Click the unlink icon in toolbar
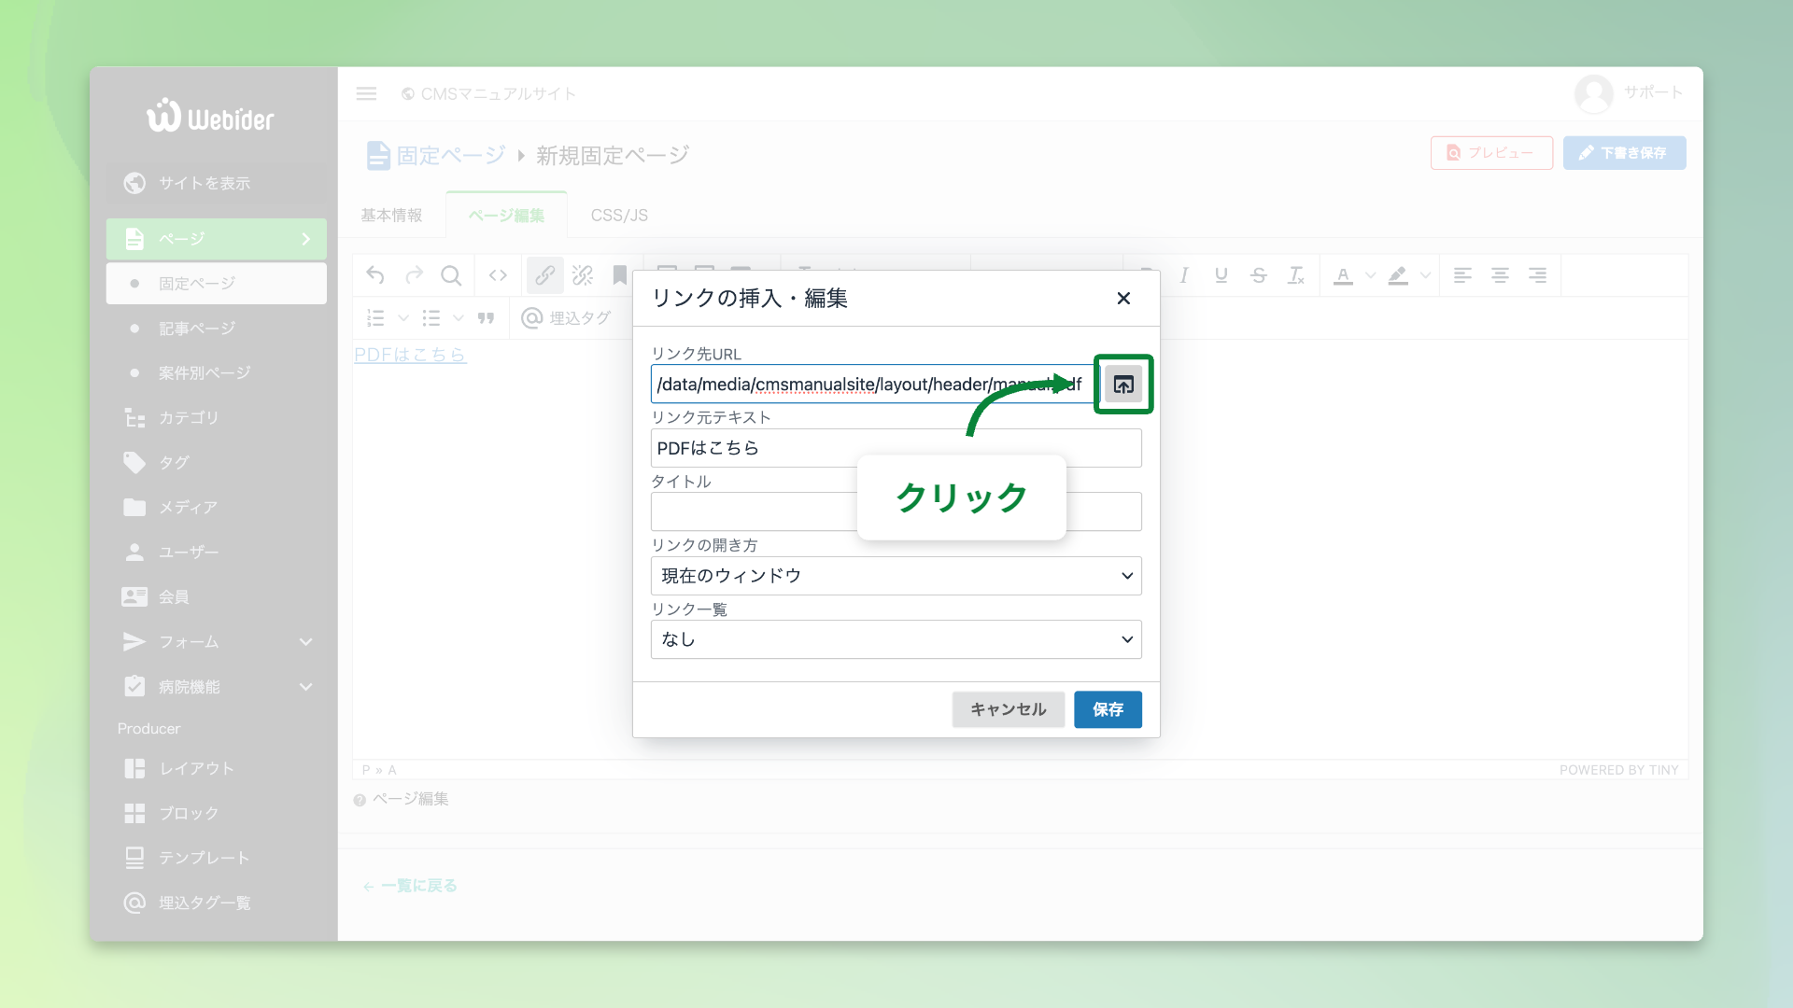This screenshot has width=1793, height=1008. 583,275
